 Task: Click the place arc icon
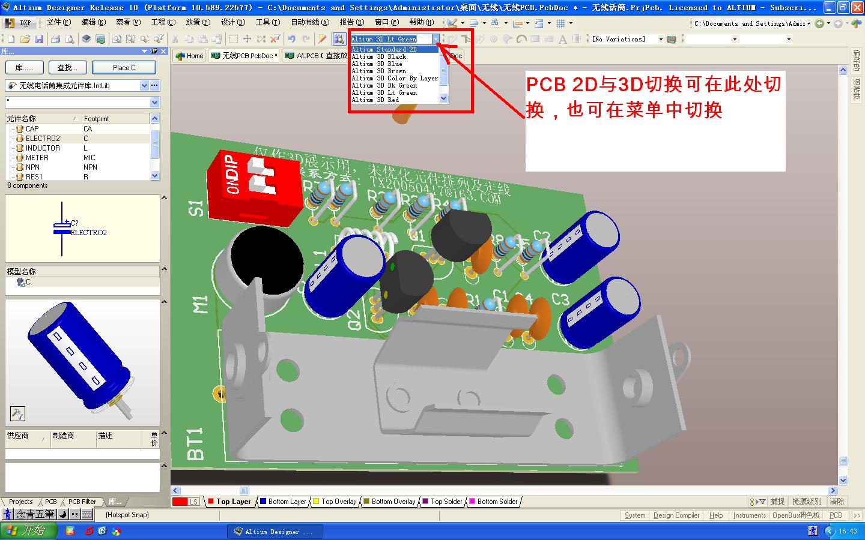click(x=521, y=40)
